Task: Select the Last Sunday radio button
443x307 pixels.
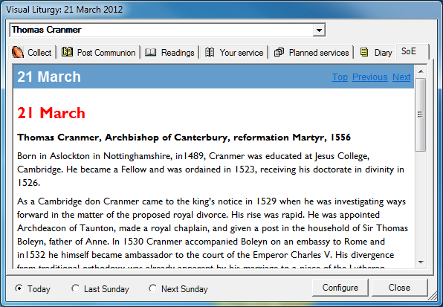Action: click(x=75, y=288)
